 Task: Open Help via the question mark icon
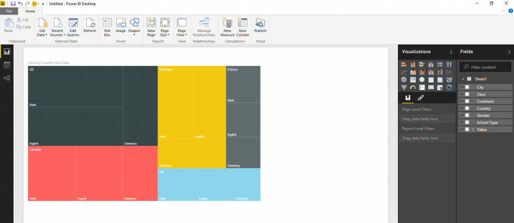click(x=510, y=11)
